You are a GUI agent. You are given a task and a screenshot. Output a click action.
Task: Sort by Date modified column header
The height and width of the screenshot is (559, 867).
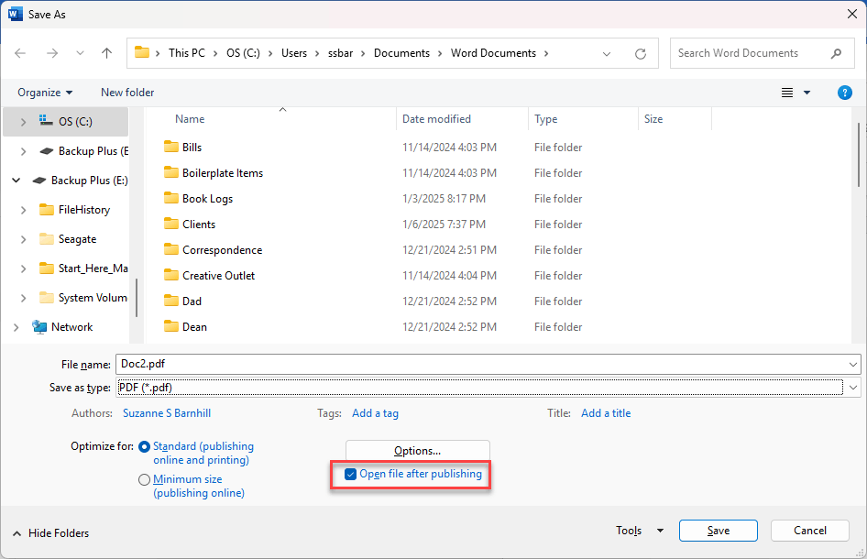pos(436,119)
